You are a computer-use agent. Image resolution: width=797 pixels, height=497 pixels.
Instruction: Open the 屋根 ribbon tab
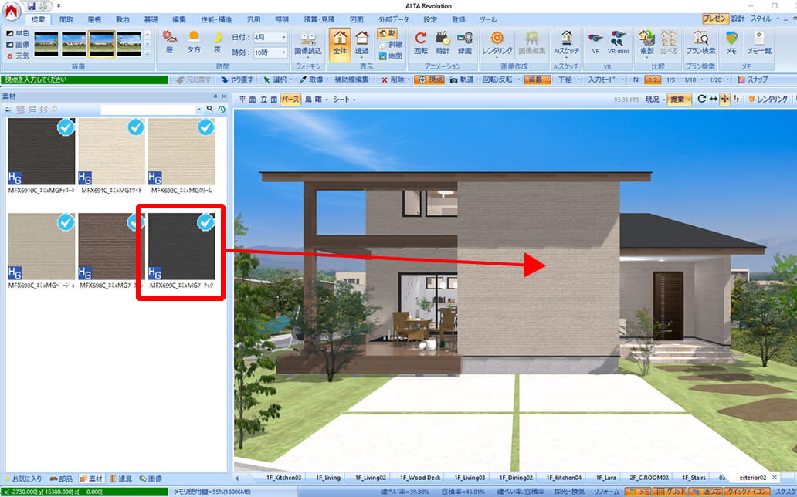pos(93,19)
